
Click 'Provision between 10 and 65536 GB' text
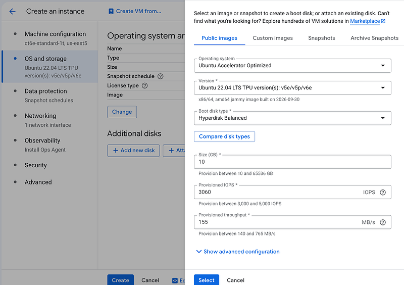pos(235,174)
